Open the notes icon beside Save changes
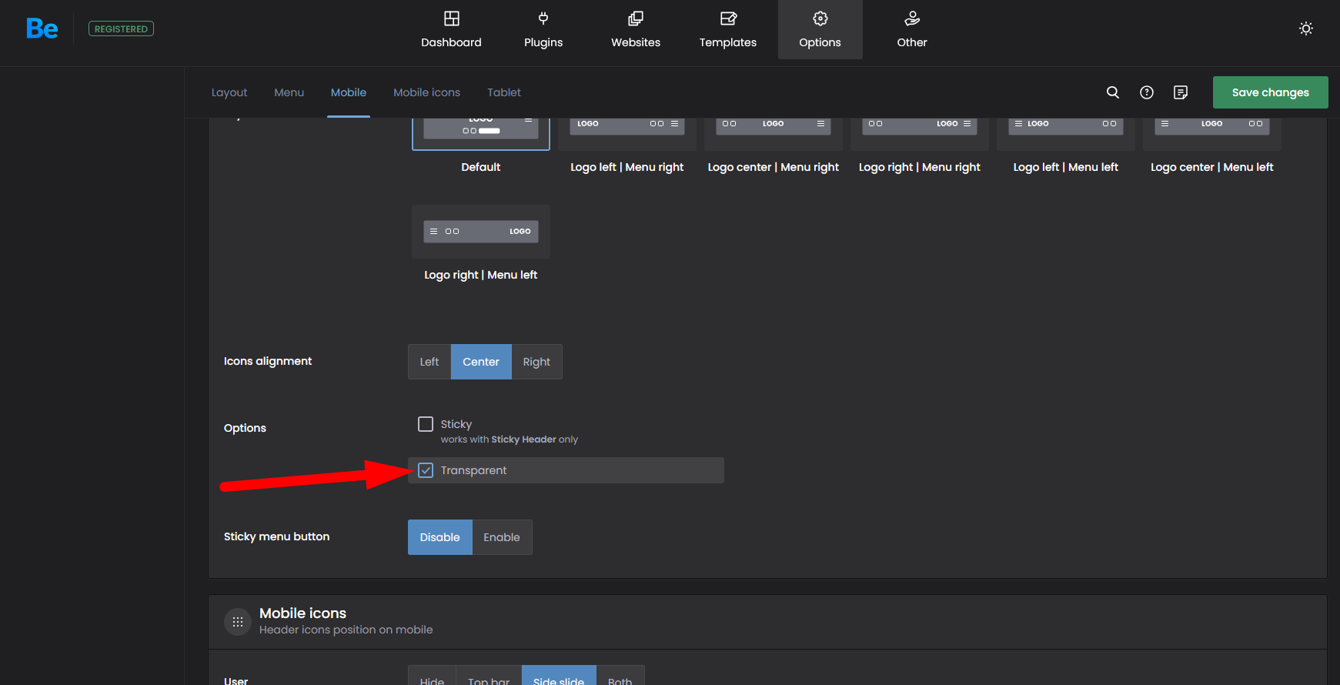Screen dimensions: 1340x685 pyautogui.click(x=1181, y=92)
